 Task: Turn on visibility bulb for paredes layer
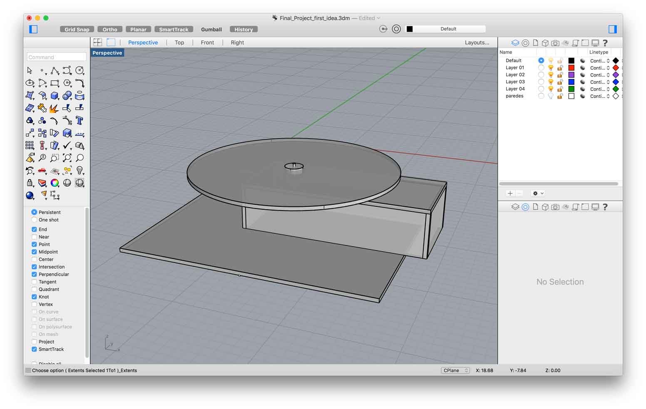pyautogui.click(x=551, y=96)
